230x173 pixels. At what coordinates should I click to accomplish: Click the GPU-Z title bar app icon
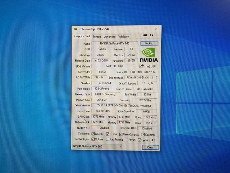pos(75,29)
